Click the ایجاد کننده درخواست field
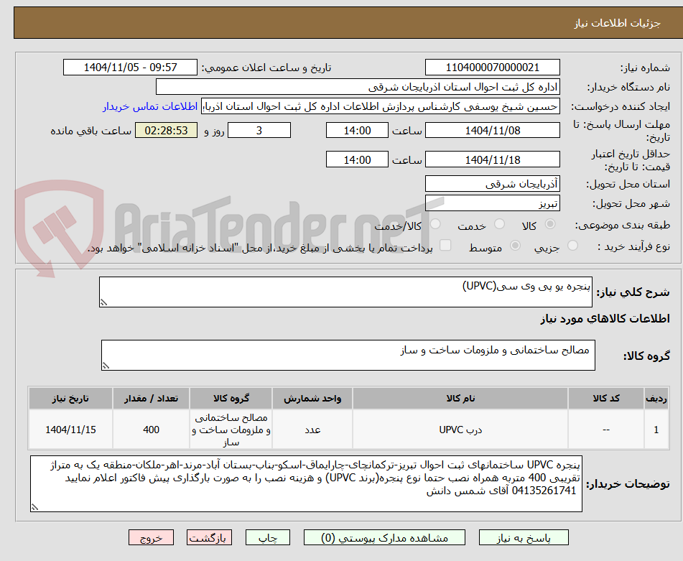The height and width of the screenshot is (561, 683). [380, 107]
